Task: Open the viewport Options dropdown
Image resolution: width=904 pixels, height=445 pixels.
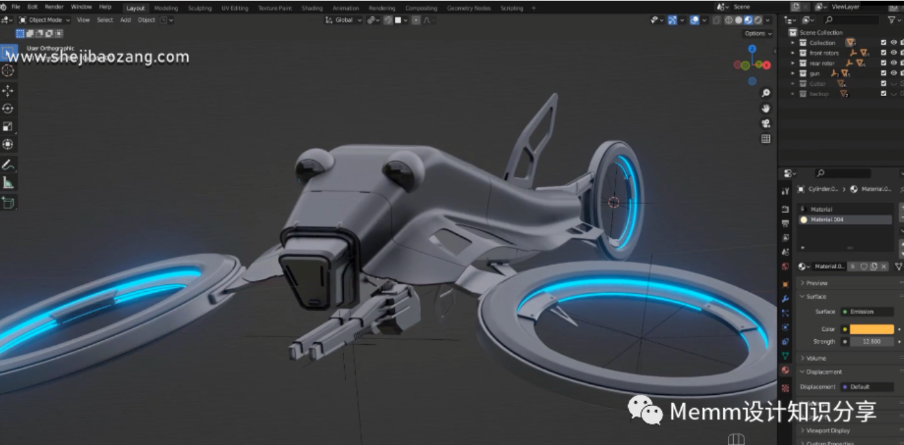Action: [x=757, y=33]
